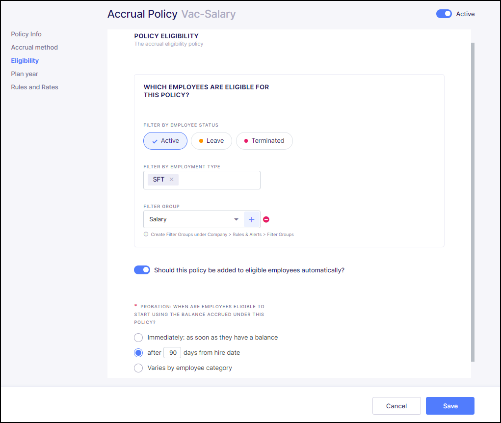Edit the 90 days from hire field
Viewport: 501px width, 423px height.
(172, 352)
